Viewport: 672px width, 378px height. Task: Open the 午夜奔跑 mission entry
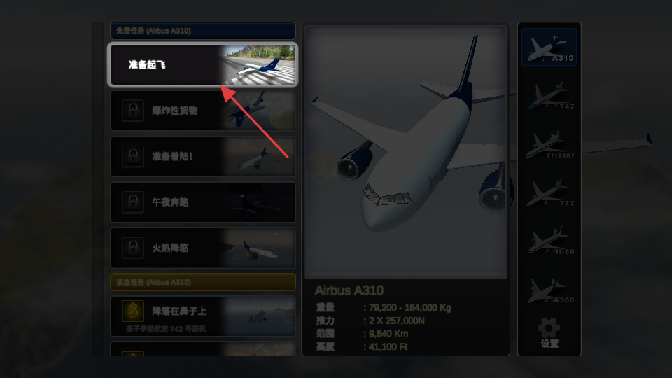[203, 202]
